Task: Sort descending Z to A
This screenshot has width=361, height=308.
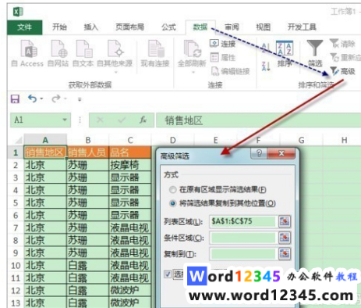Action: (266, 66)
